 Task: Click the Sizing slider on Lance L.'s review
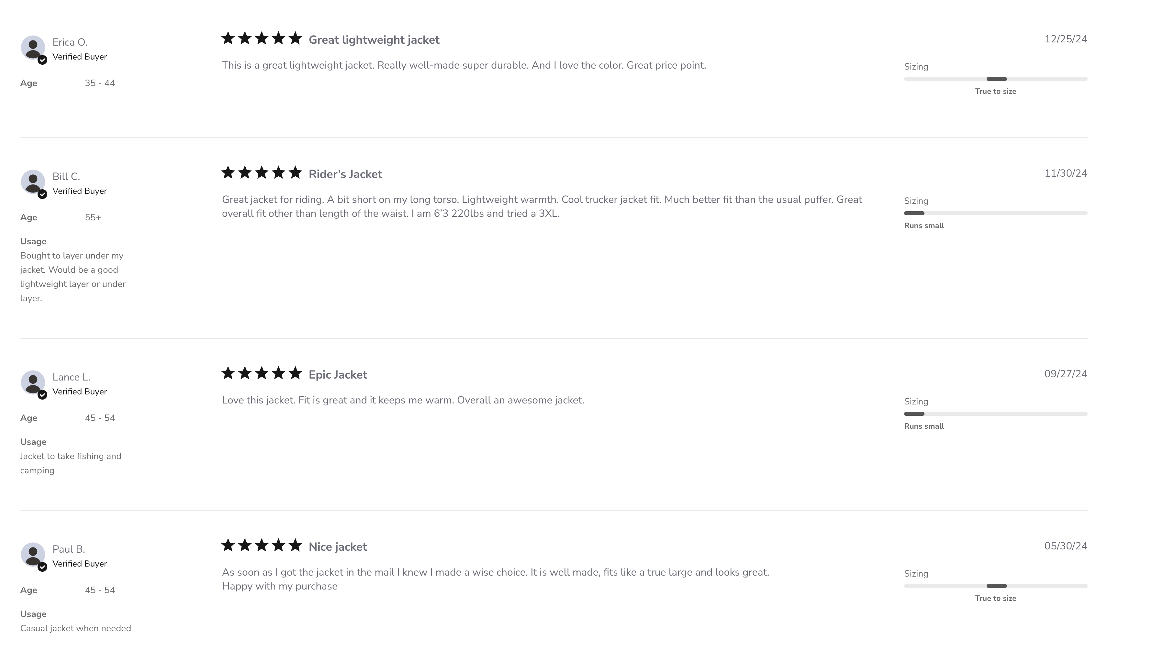tap(995, 414)
